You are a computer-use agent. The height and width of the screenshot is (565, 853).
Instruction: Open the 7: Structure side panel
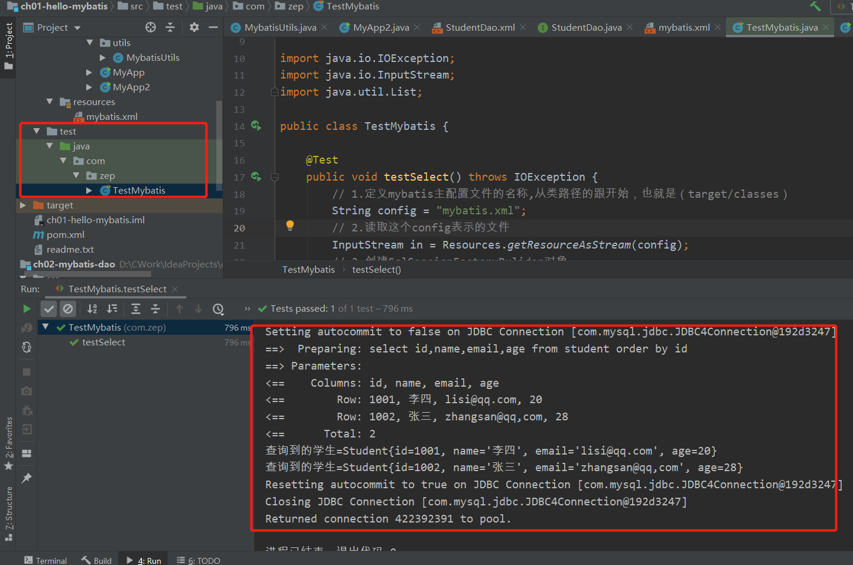8,513
